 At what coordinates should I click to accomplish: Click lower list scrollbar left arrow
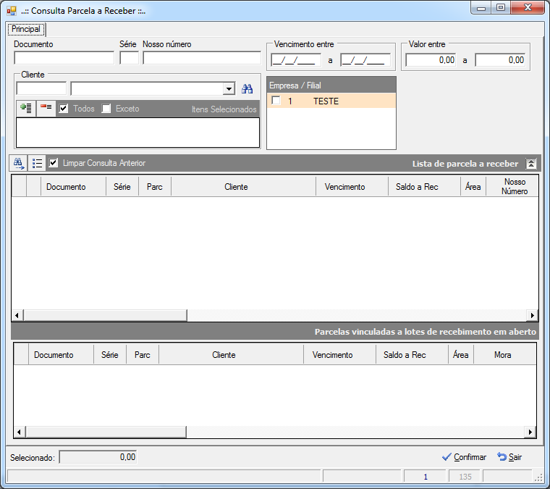20,432
